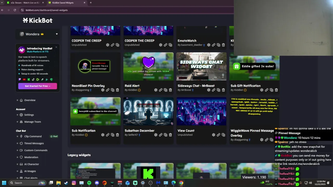Screen dimensions: 333x187
Task: Delete the NeonBlast Pin Overlay widget
Action: (x=117, y=90)
